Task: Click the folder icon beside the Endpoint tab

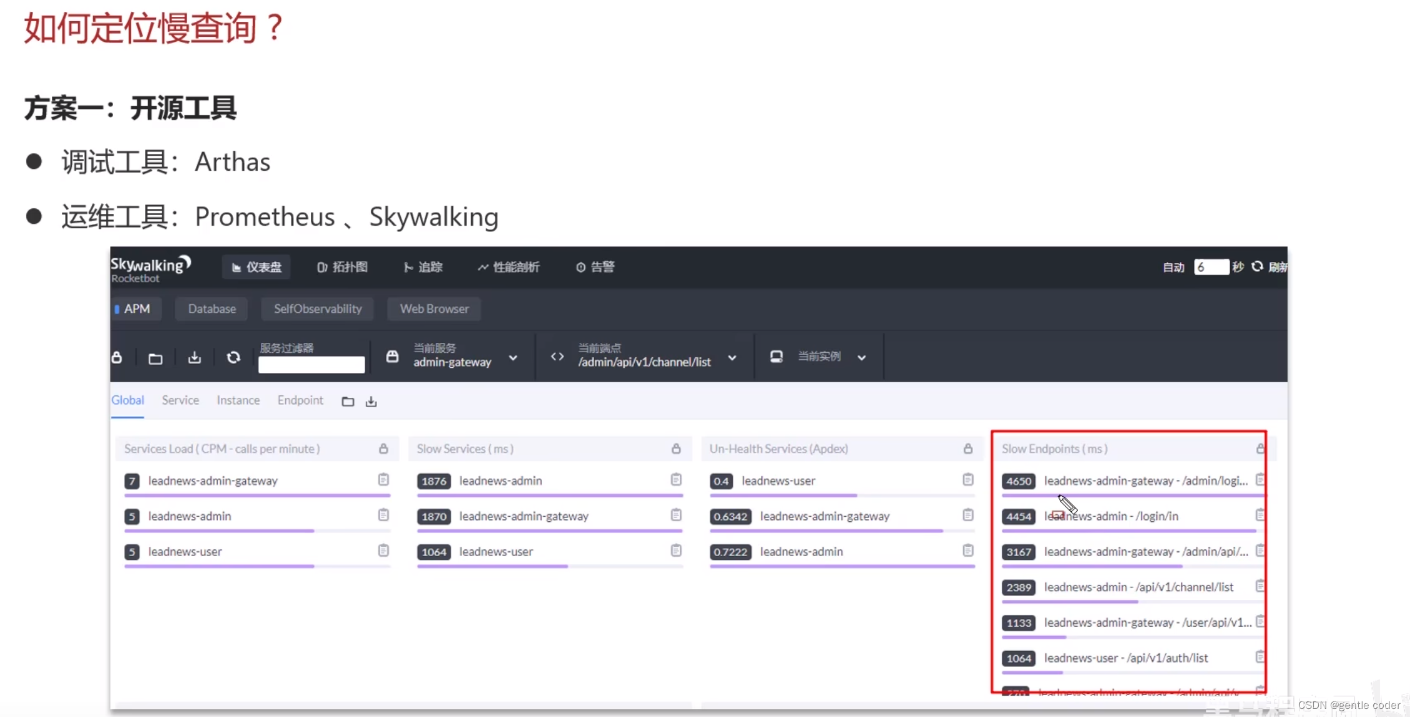Action: coord(348,402)
